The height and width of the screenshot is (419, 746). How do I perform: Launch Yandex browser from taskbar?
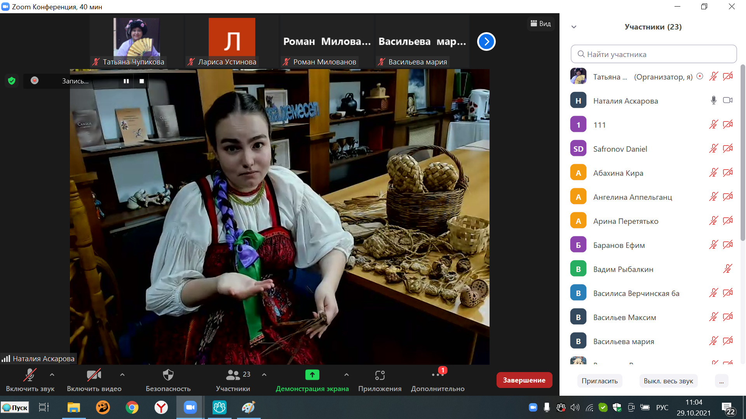pos(161,407)
